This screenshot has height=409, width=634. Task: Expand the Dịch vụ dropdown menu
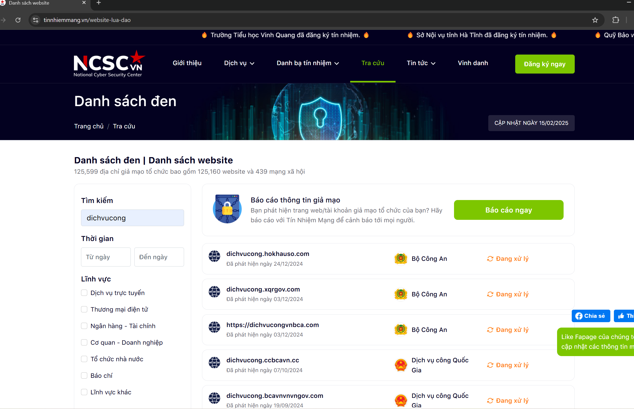coord(239,63)
